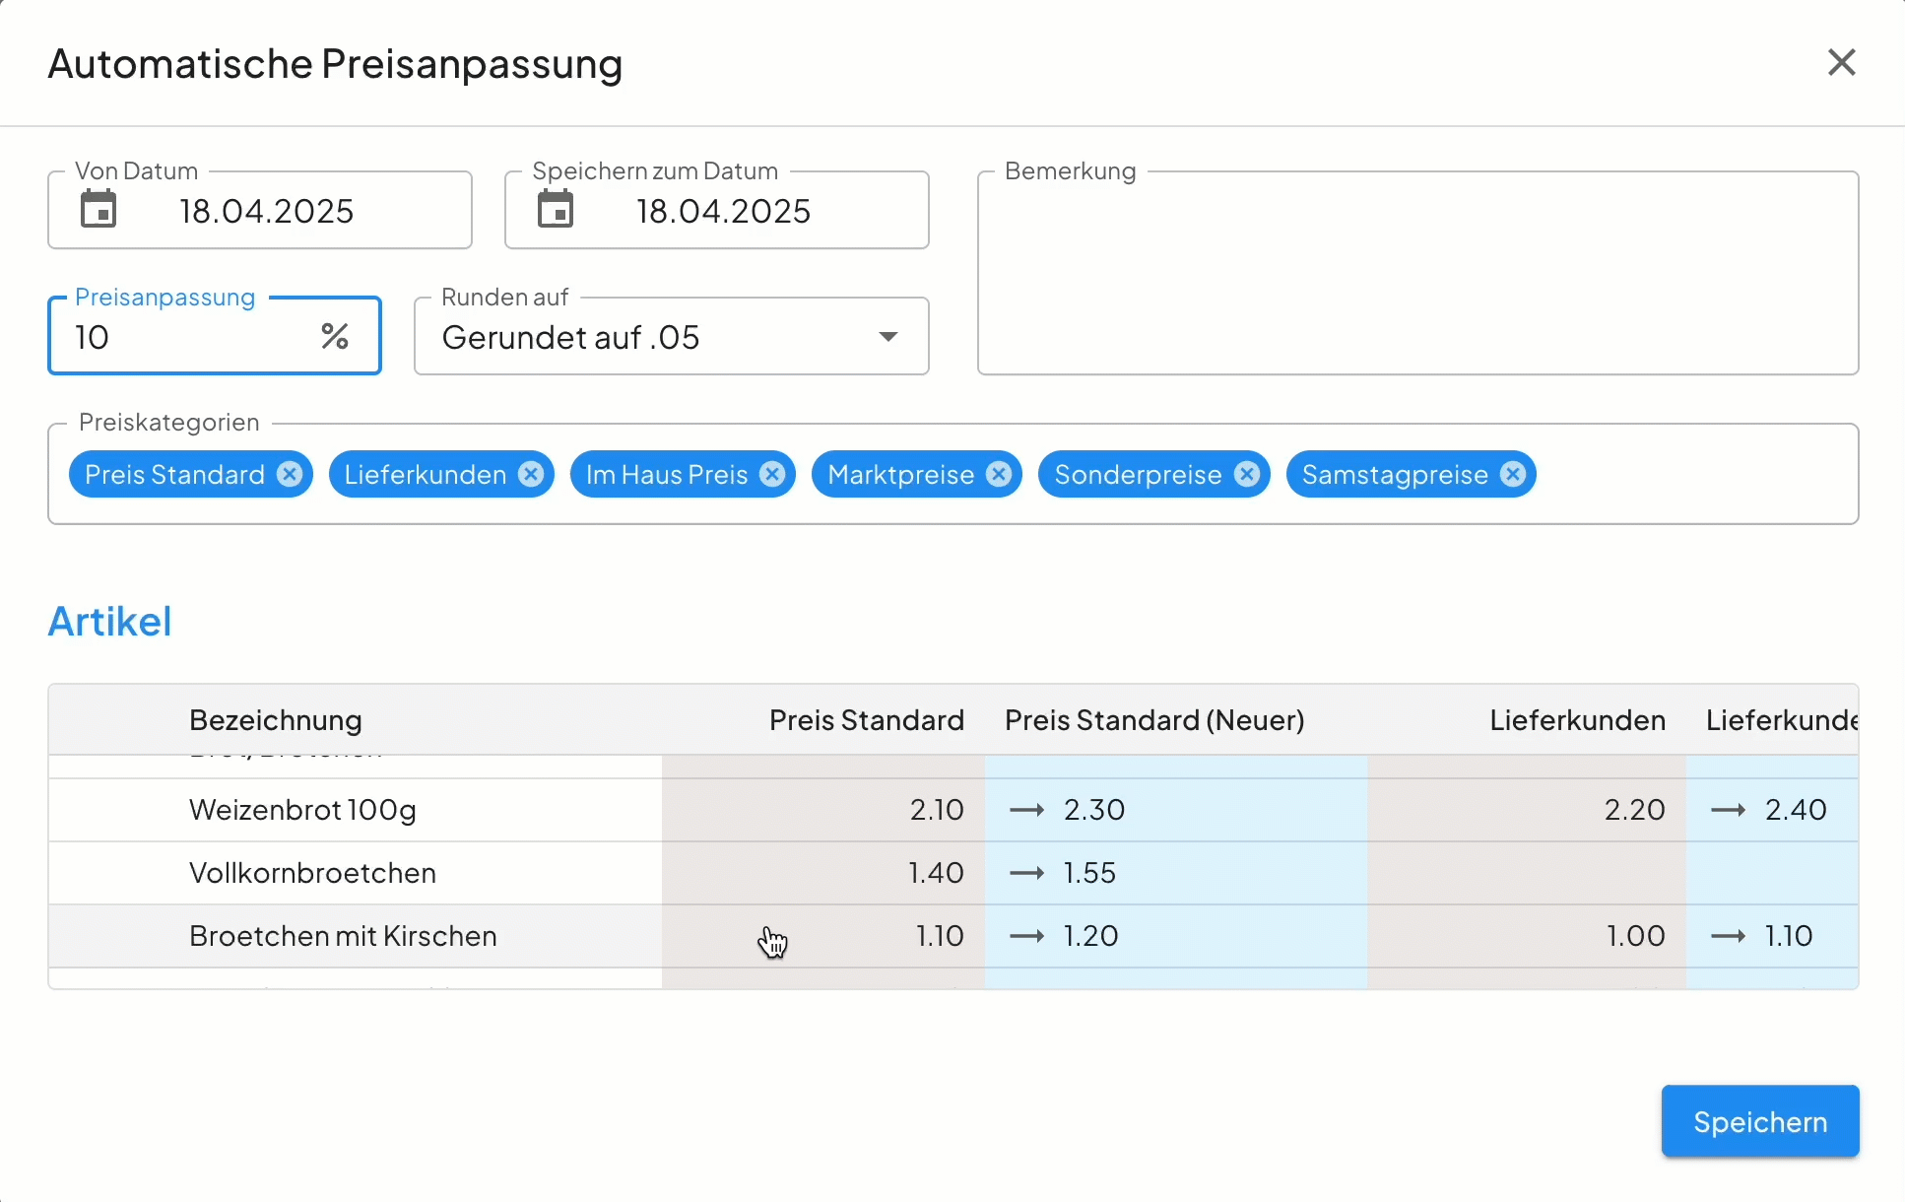Toggle the Marktpreise chip selection

(896, 474)
